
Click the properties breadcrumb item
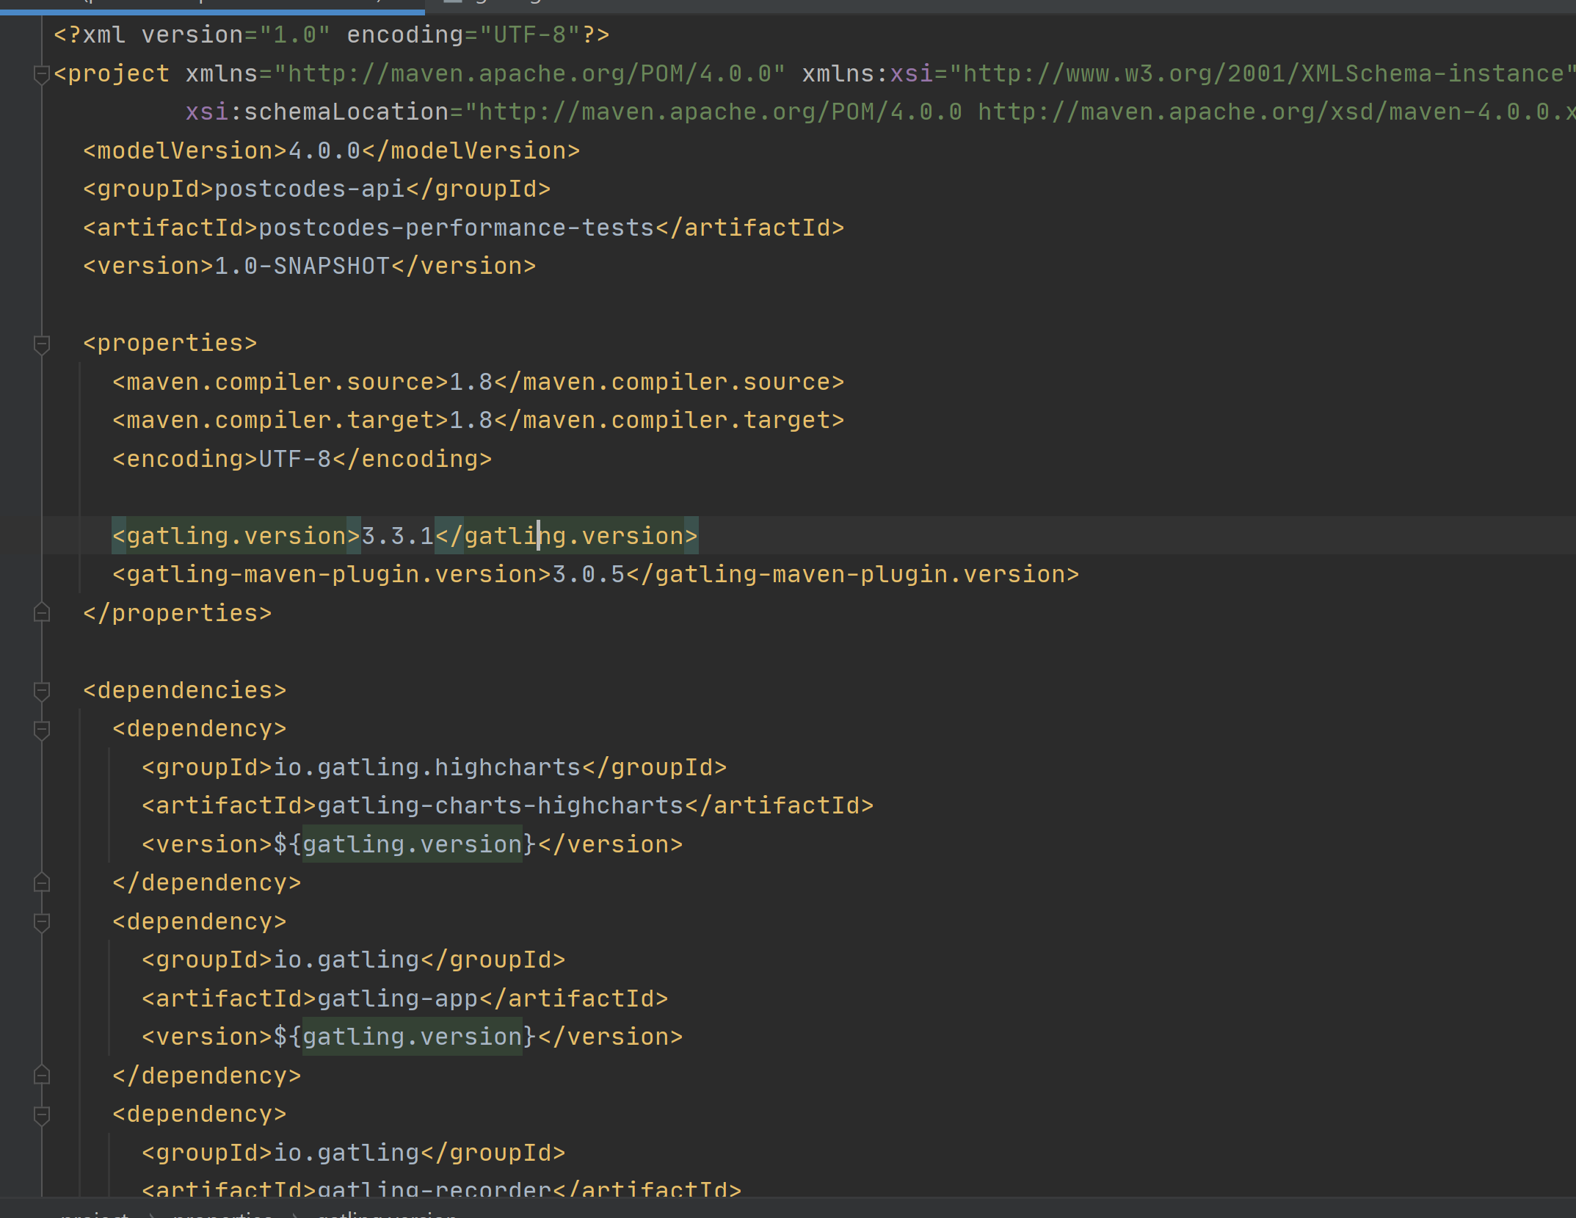click(x=222, y=1213)
